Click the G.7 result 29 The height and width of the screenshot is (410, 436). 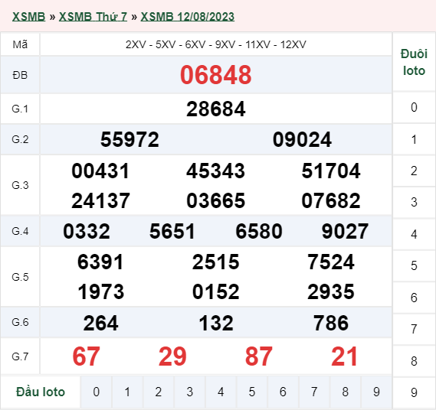[x=172, y=356]
